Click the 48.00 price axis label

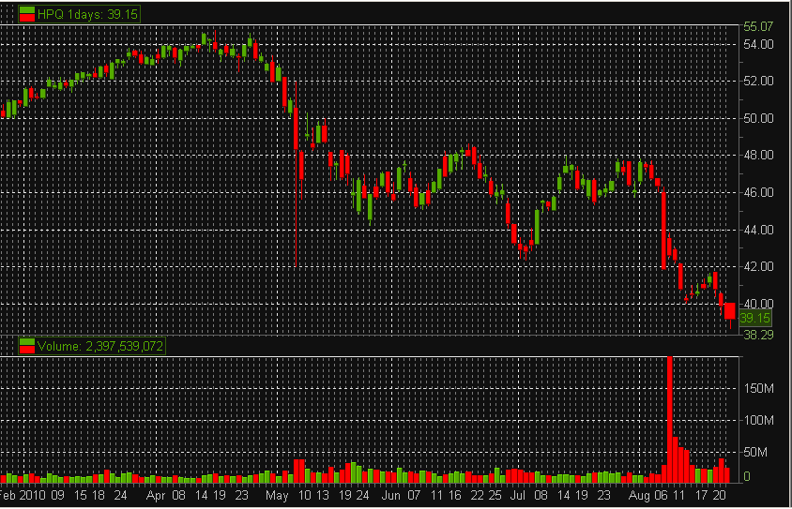click(758, 155)
